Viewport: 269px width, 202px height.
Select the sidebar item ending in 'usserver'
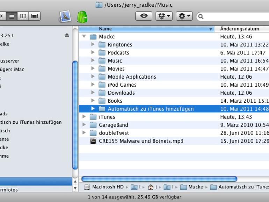coord(10,61)
